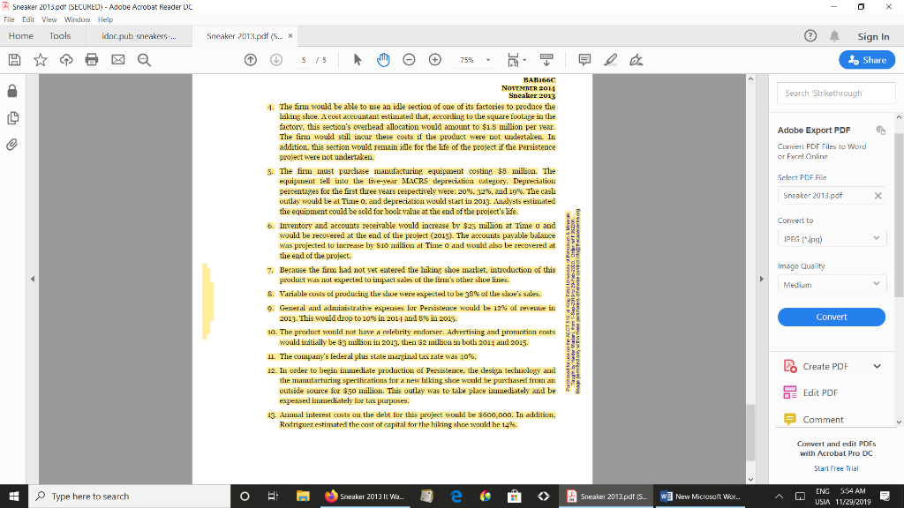Print the PDF with the printer icon
The width and height of the screenshot is (904, 508).
click(x=91, y=59)
